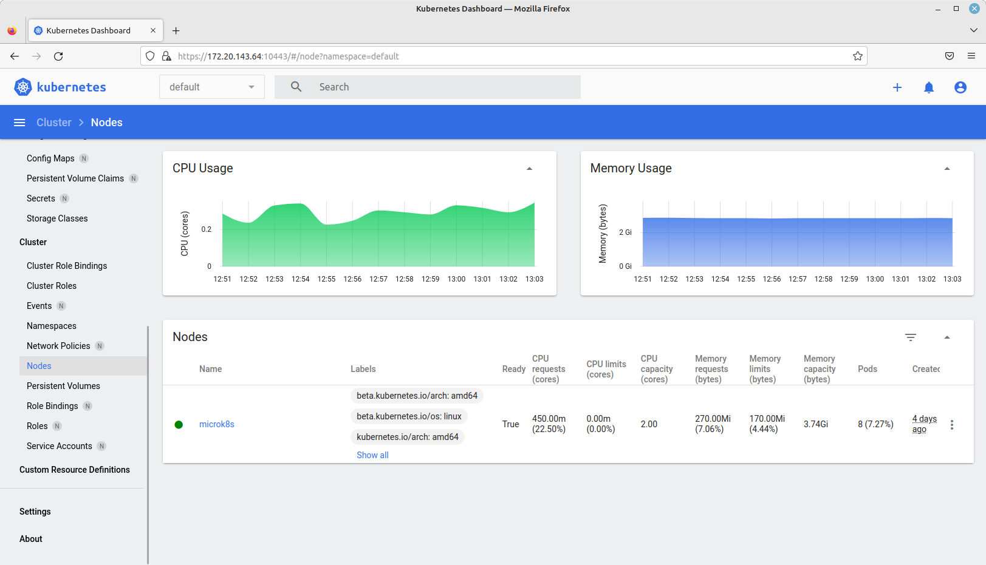Open Service Accounts
This screenshot has width=986, height=565.
tap(60, 446)
